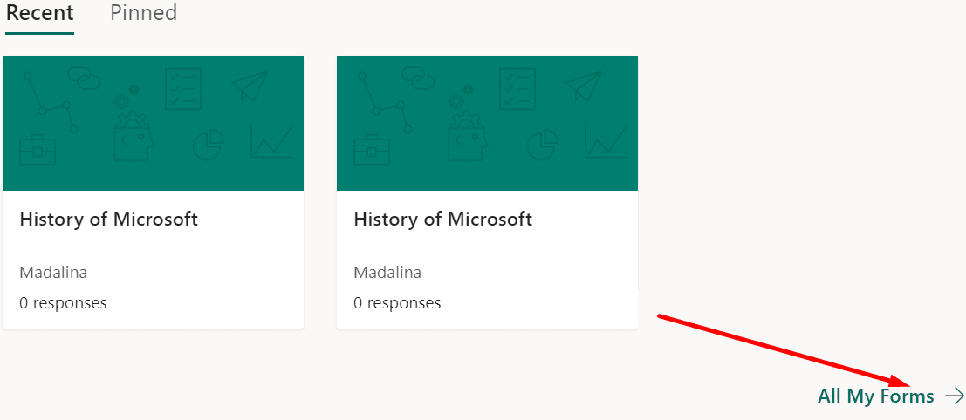Open the first History of Microsoft form thumbnail

(x=153, y=123)
